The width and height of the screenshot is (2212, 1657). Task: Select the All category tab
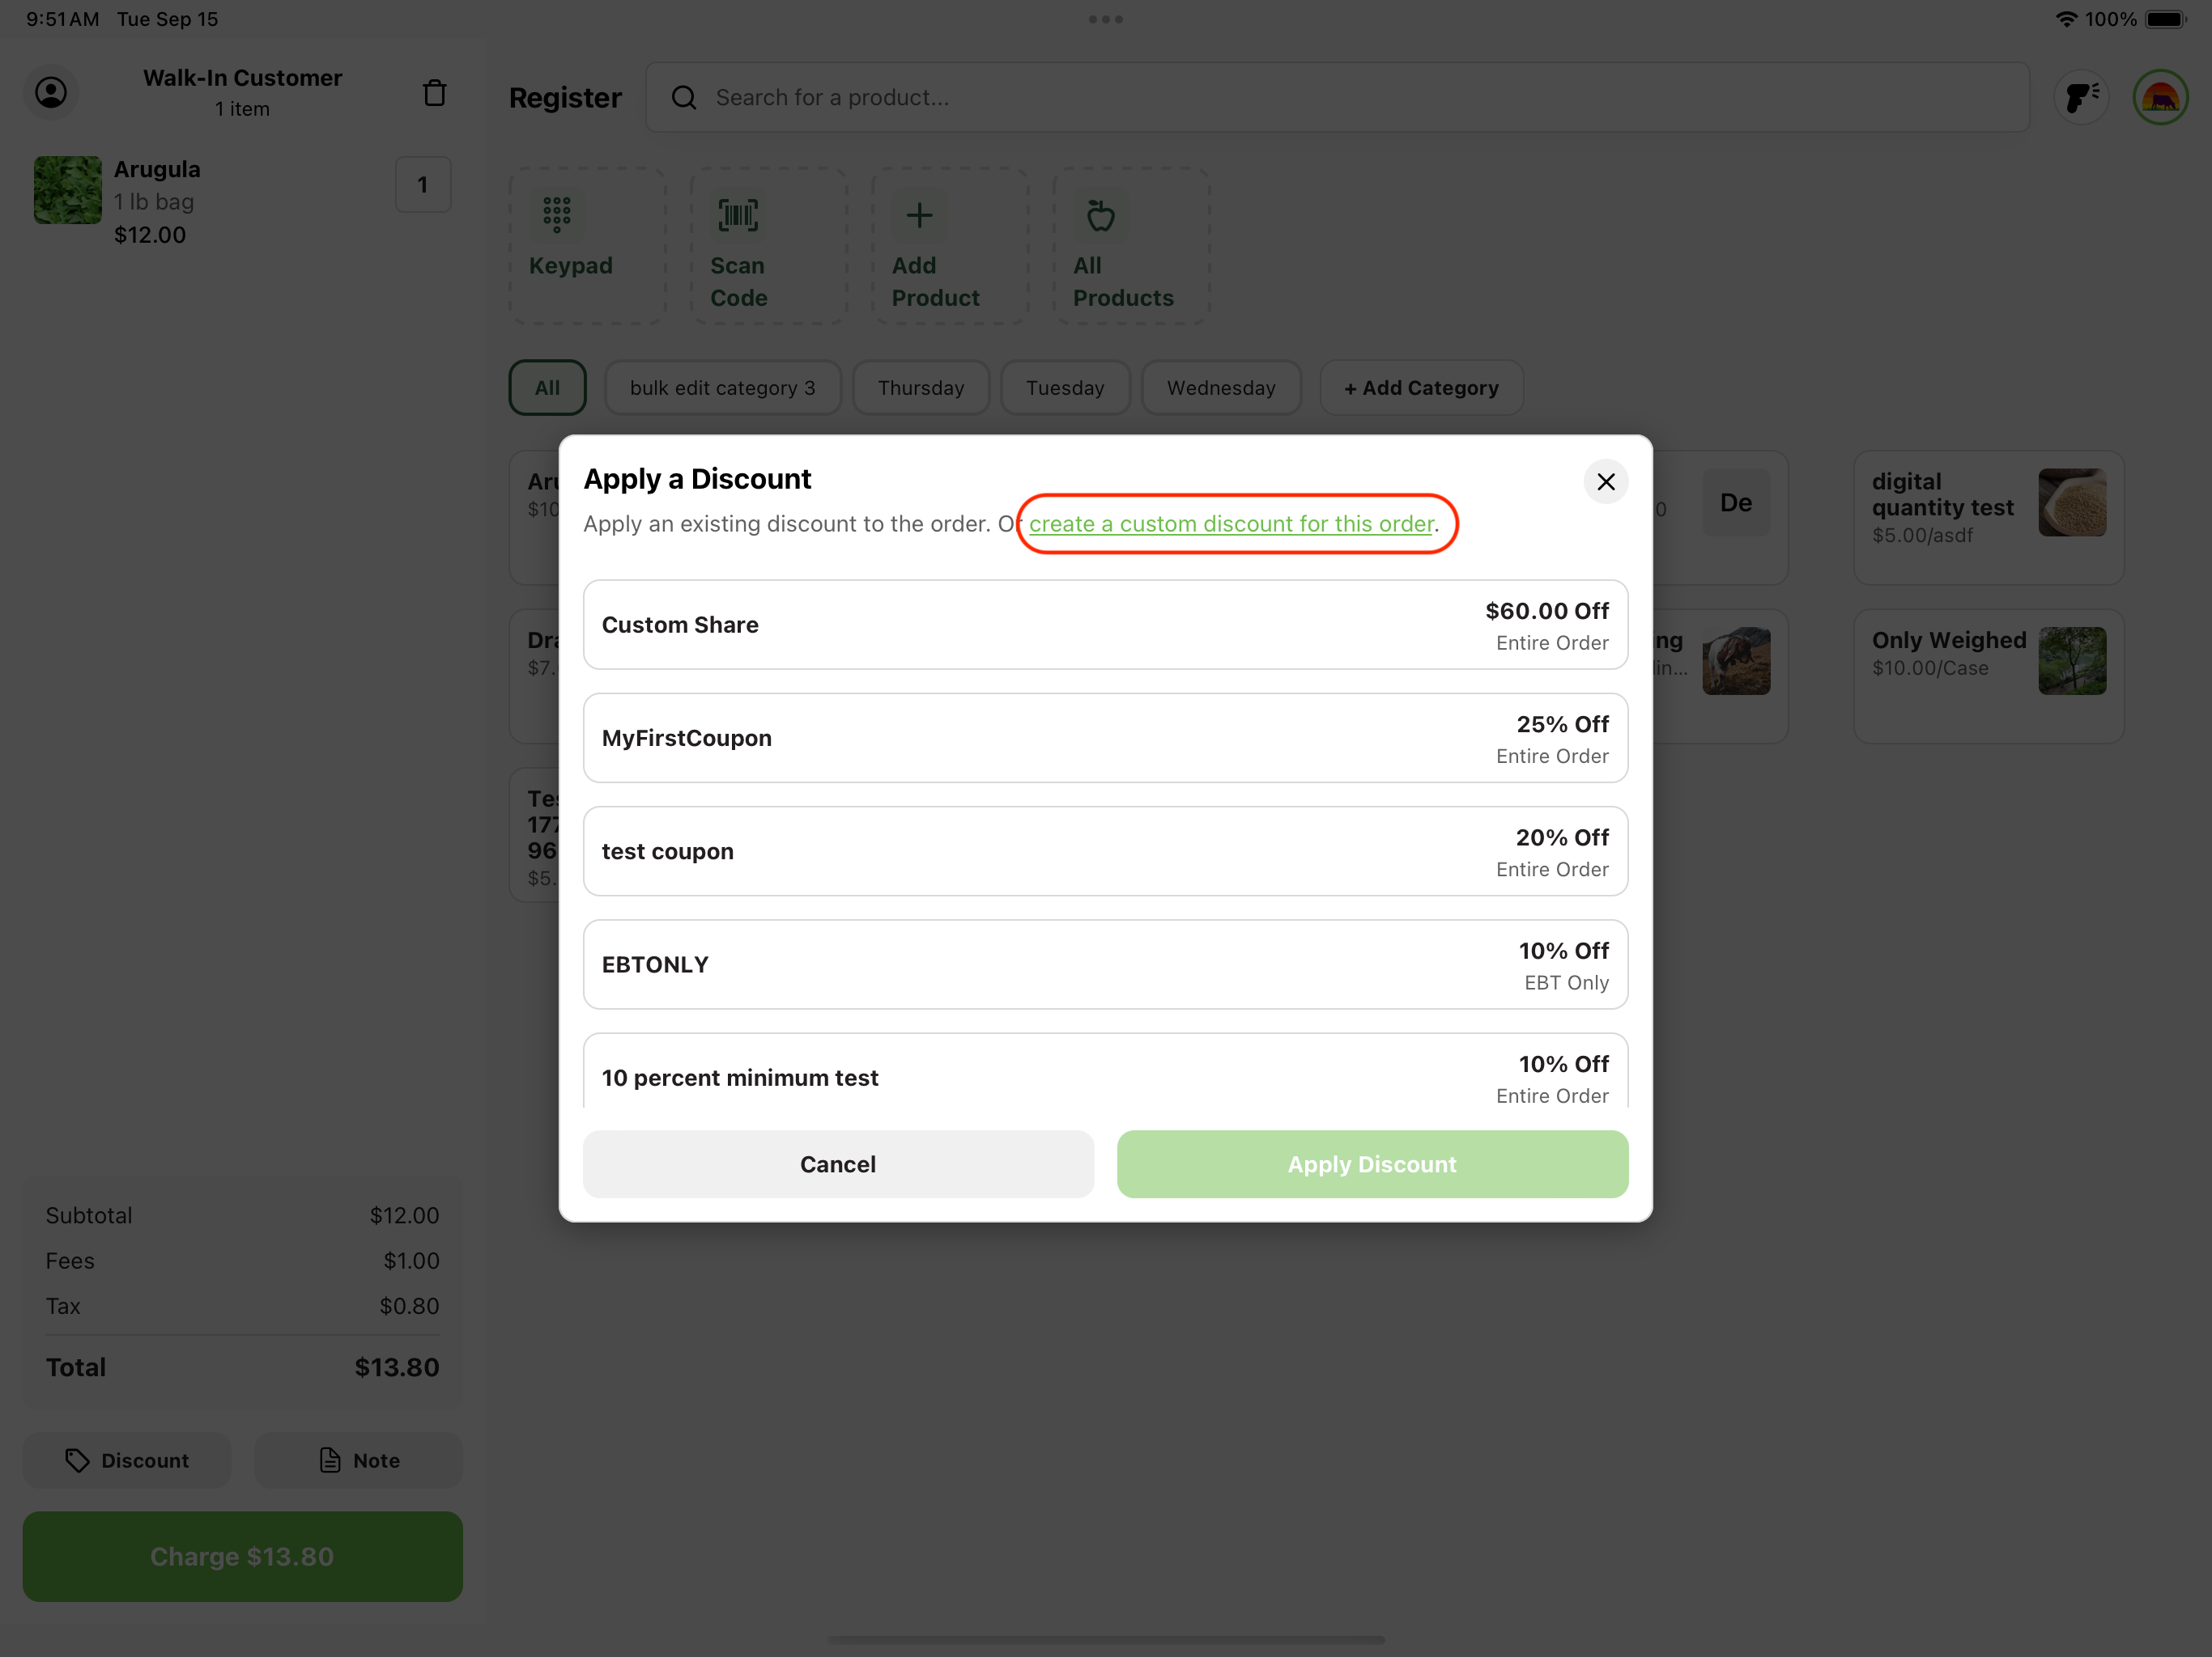click(x=547, y=388)
